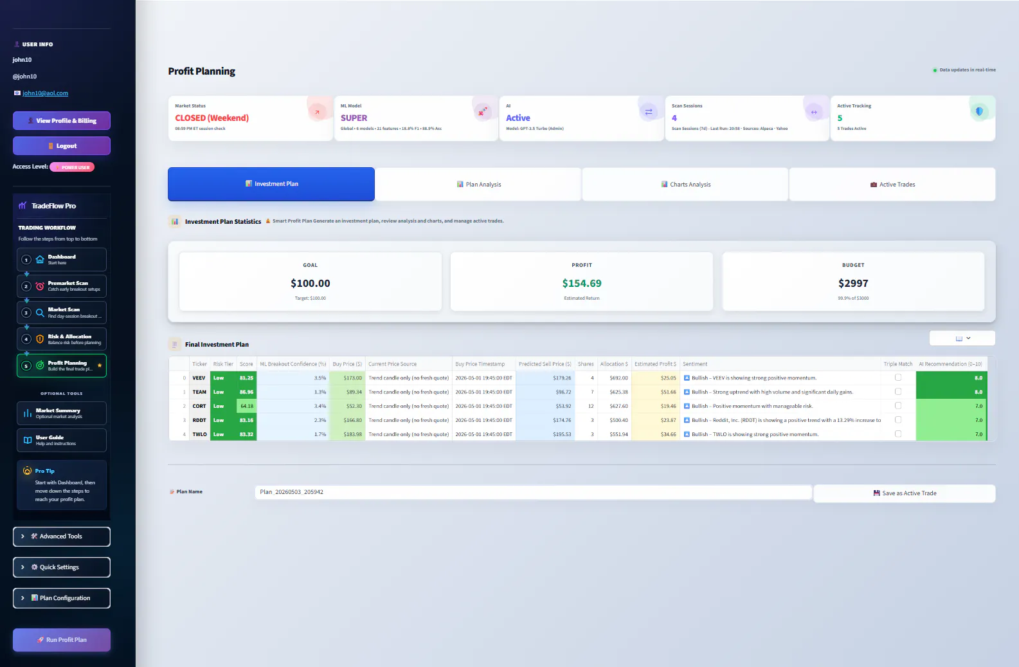Open Premarket Scan alarm icon step
Screen dimensions: 1019x667
[62, 286]
